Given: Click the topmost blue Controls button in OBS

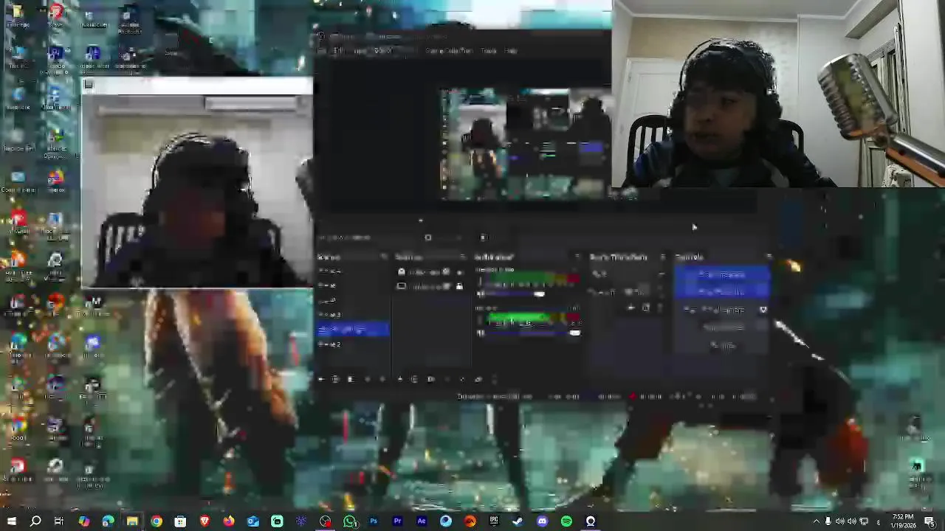Looking at the screenshot, I should click(723, 274).
